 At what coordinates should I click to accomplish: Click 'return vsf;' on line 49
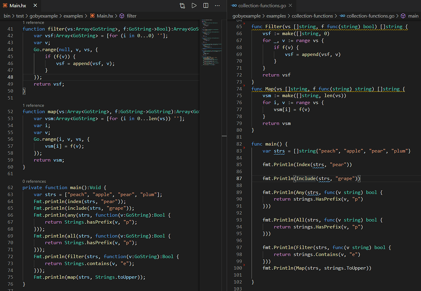(x=49, y=84)
